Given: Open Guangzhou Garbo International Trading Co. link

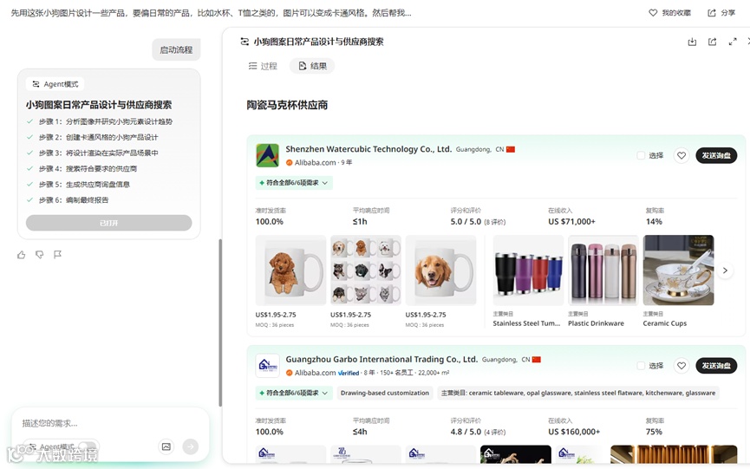Looking at the screenshot, I should (x=382, y=360).
